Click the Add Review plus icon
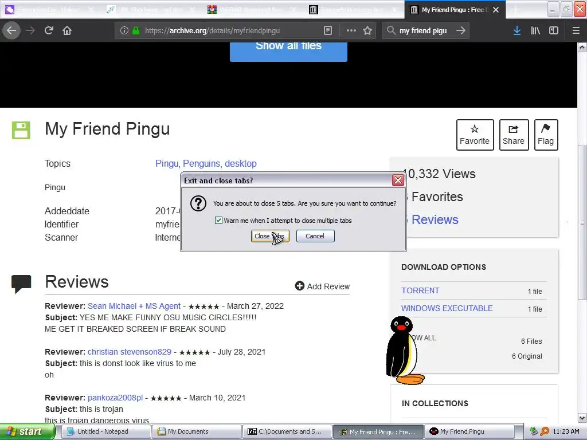The image size is (587, 440). 299,286
